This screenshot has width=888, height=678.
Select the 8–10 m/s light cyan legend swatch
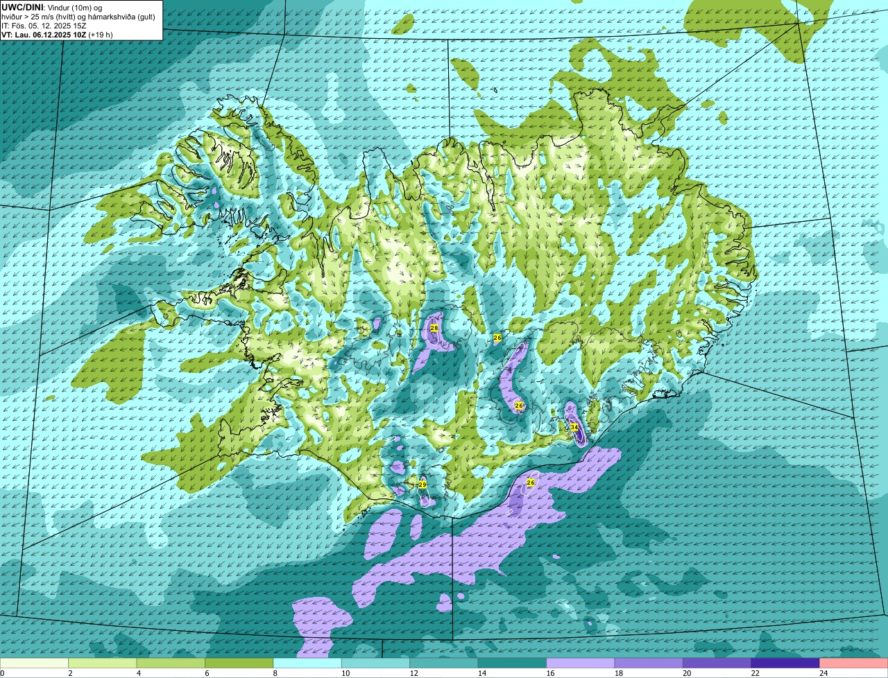(307, 663)
